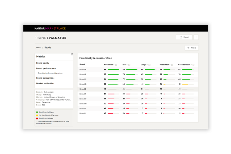Open the Brand perceptions metrics section
The height and width of the screenshot is (154, 231).
pos(45,78)
